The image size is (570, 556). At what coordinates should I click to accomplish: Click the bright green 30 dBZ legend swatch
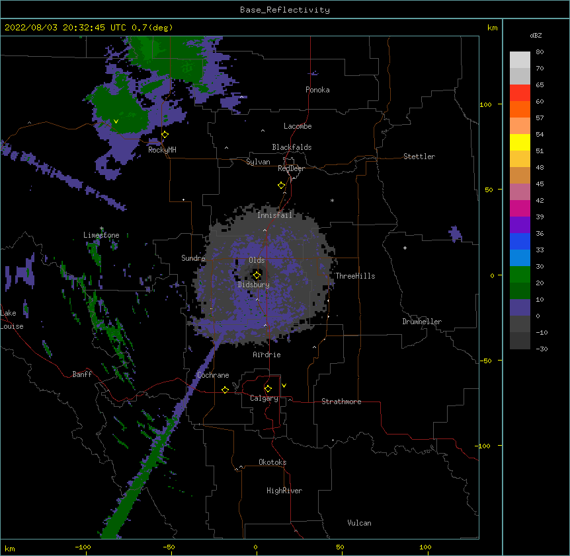(520, 275)
